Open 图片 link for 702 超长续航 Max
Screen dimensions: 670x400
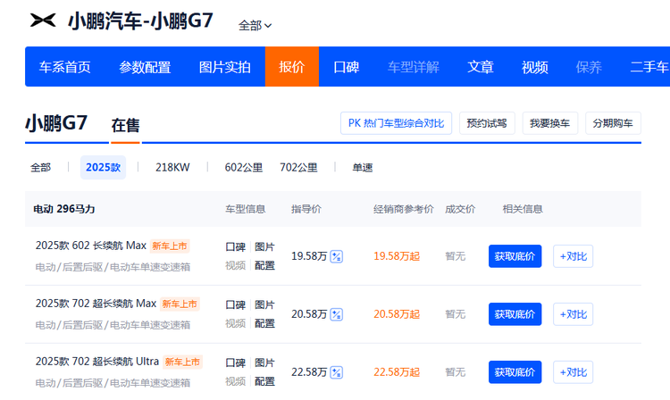pos(264,304)
